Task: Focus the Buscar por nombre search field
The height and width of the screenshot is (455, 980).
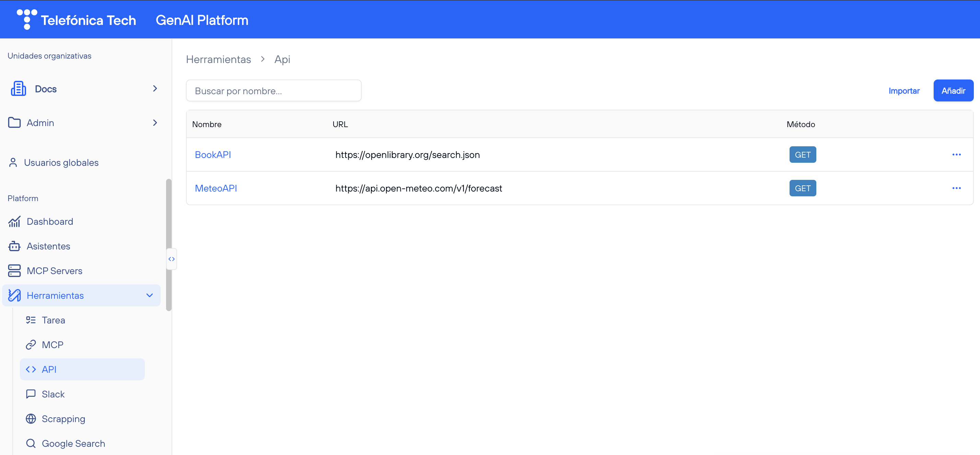Action: click(273, 91)
